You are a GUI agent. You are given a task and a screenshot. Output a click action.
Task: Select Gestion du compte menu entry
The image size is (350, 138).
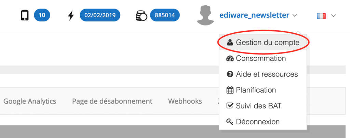click(x=263, y=42)
